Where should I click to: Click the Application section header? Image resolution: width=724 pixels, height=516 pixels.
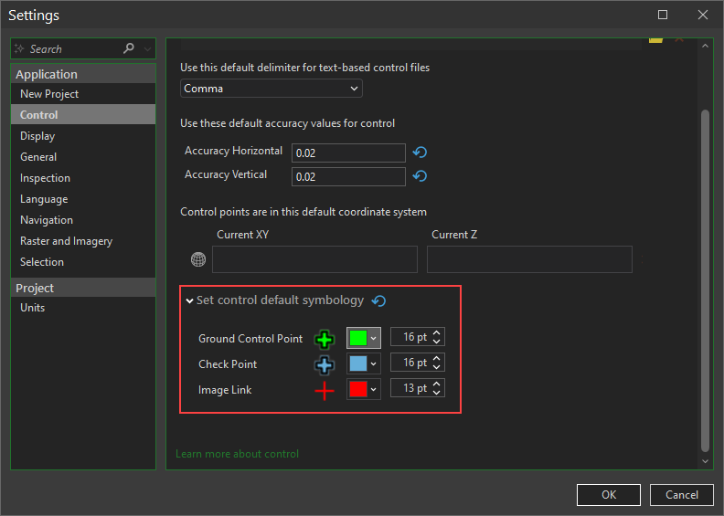83,74
